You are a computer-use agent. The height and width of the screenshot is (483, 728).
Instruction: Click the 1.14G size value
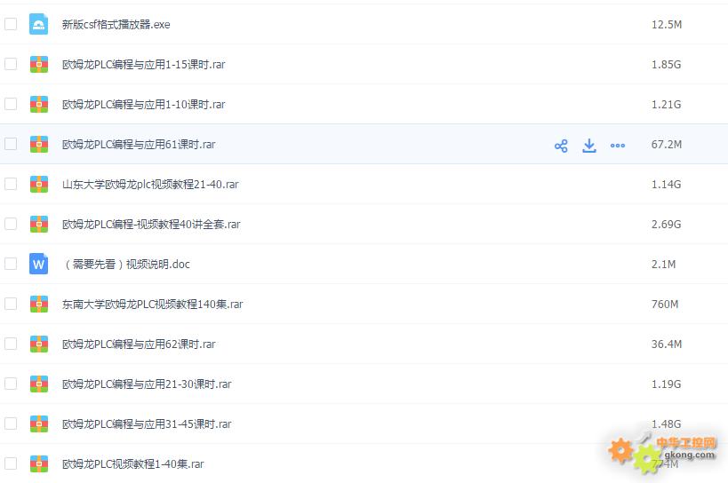click(667, 185)
